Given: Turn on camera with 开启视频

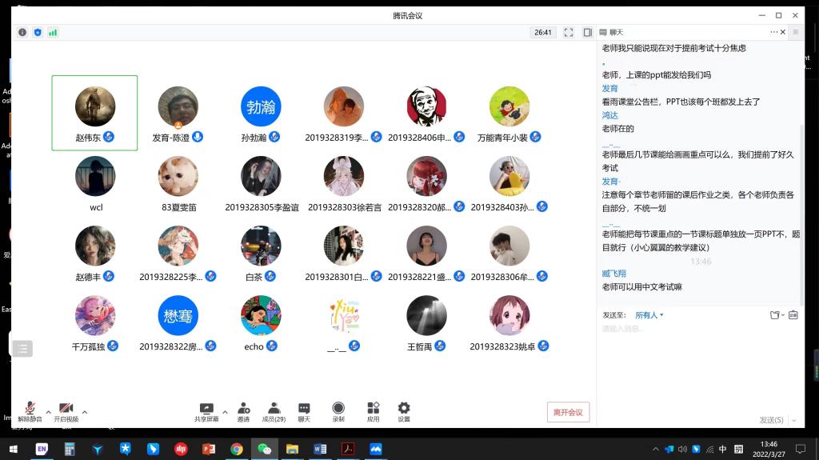Looking at the screenshot, I should tap(66, 410).
